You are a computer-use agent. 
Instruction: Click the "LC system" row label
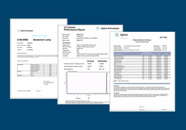coord(65,56)
